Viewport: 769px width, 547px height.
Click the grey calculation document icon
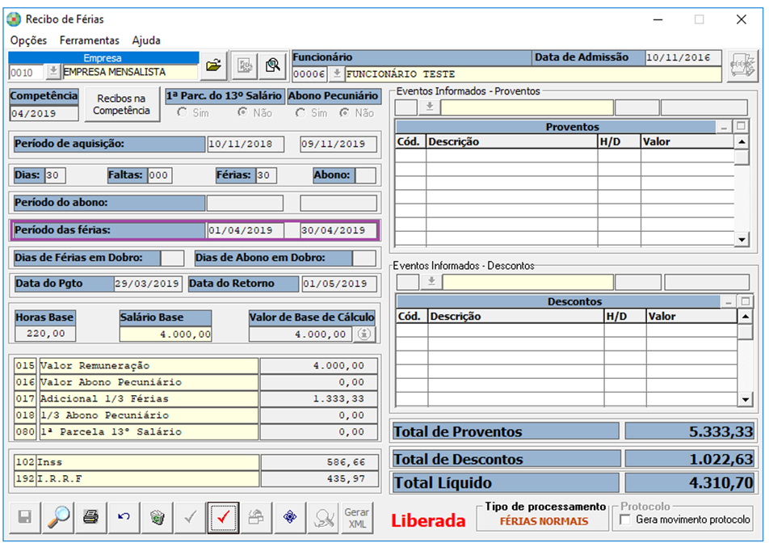point(245,65)
